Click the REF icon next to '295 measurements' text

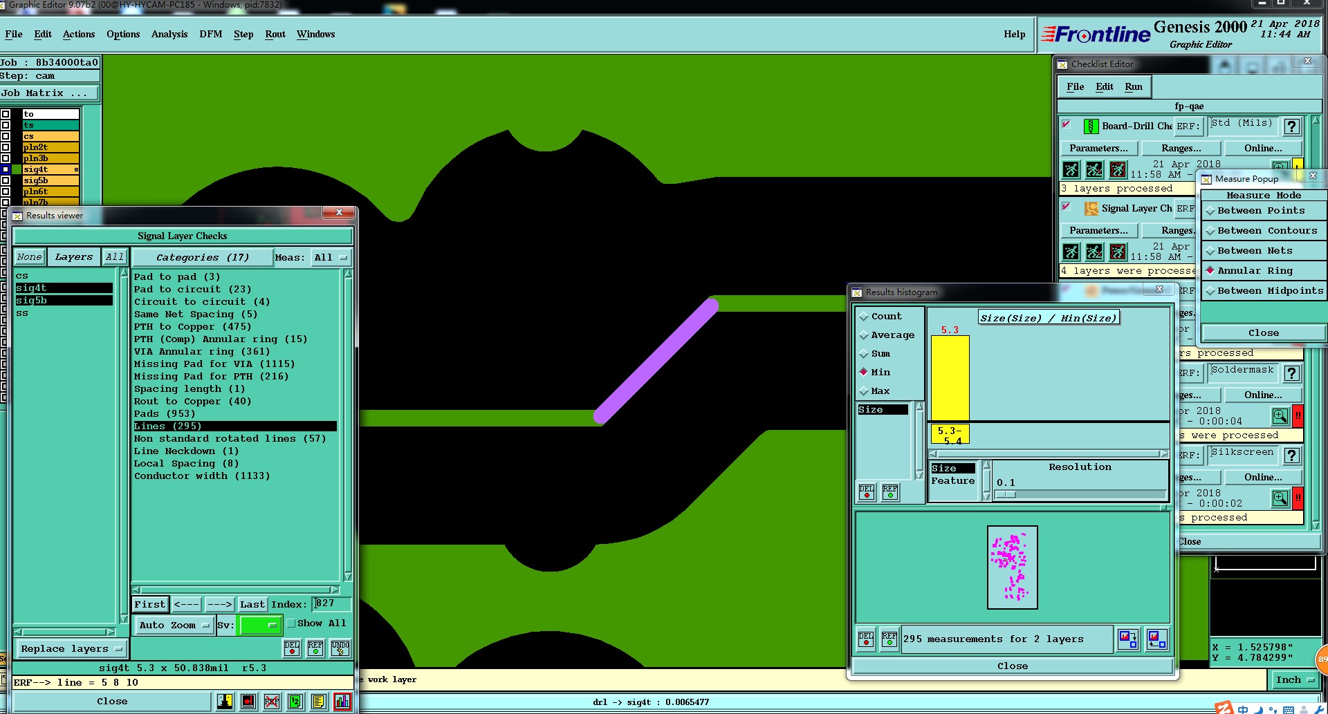[x=889, y=639]
